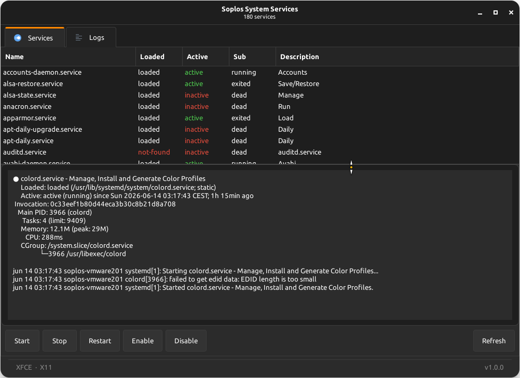This screenshot has height=378, width=520.
Task: Click the Accounts description cell
Action: coord(293,72)
